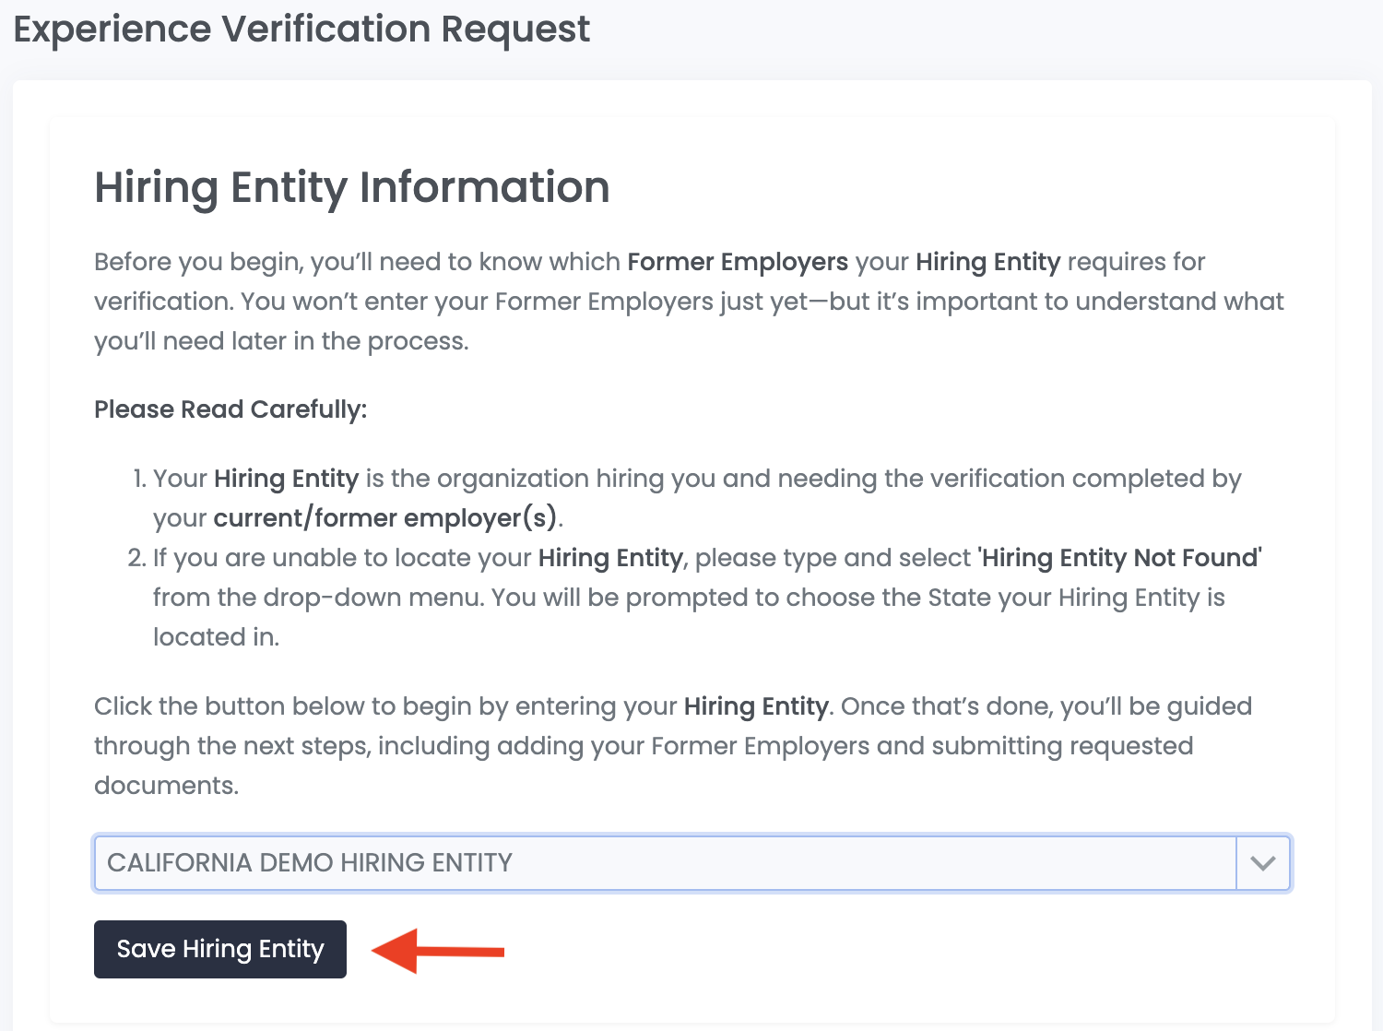
Task: Click numbered instruction item one
Action: [691, 498]
